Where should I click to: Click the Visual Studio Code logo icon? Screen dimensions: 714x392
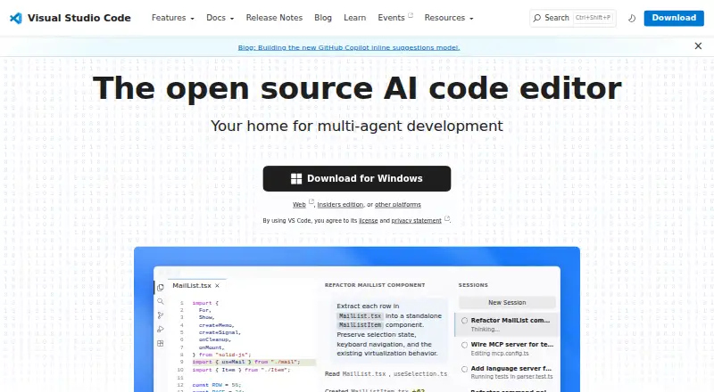click(15, 18)
